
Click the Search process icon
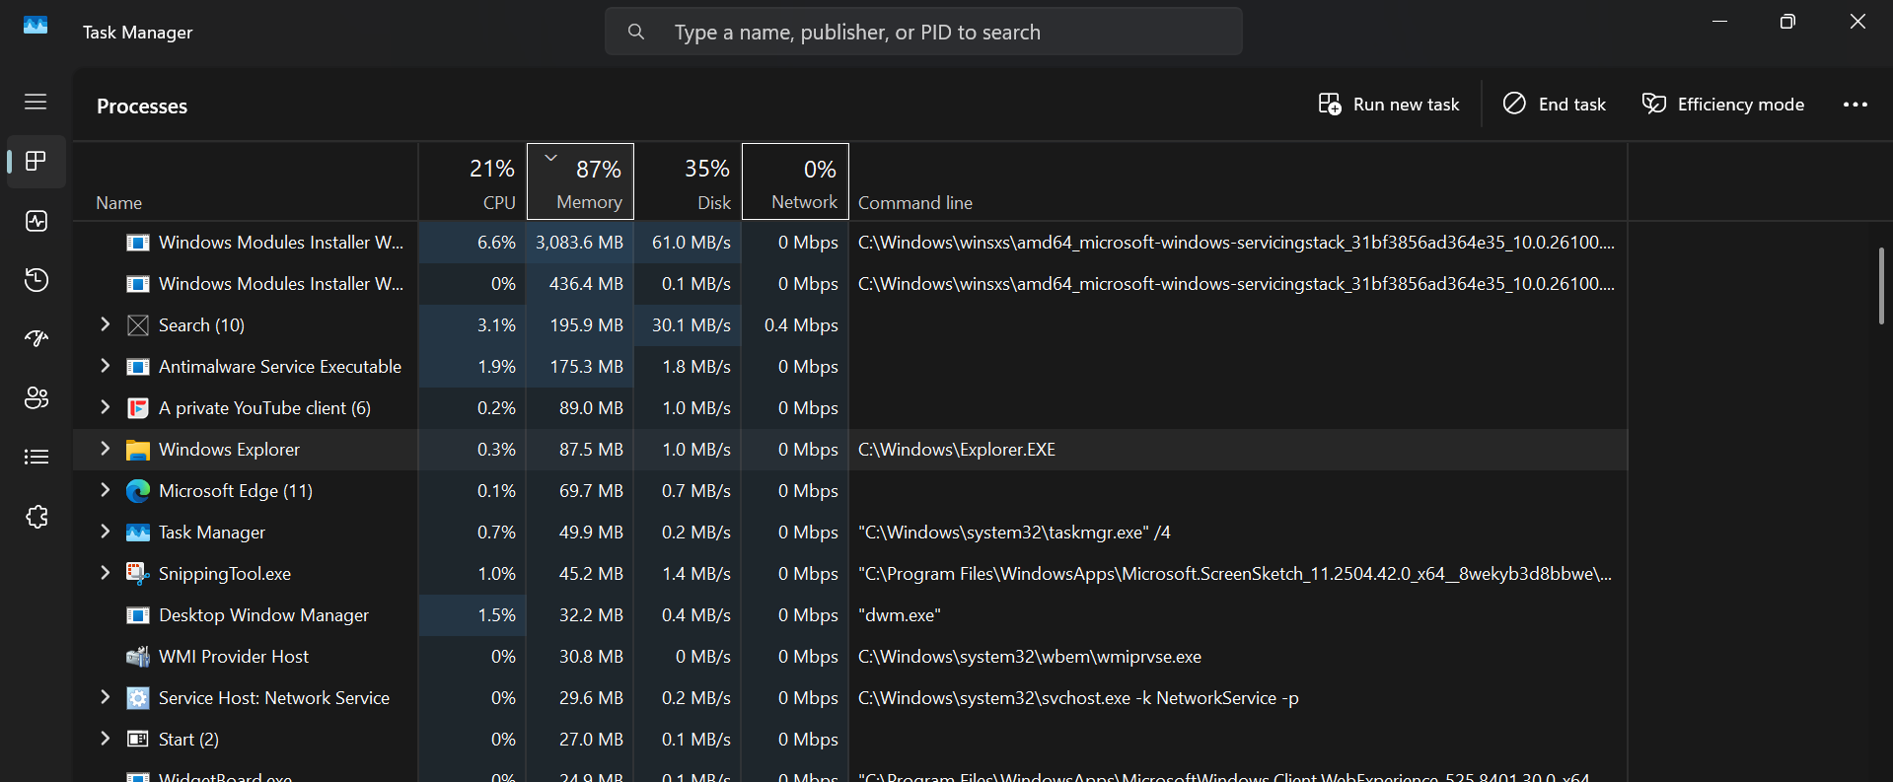pyautogui.click(x=138, y=325)
